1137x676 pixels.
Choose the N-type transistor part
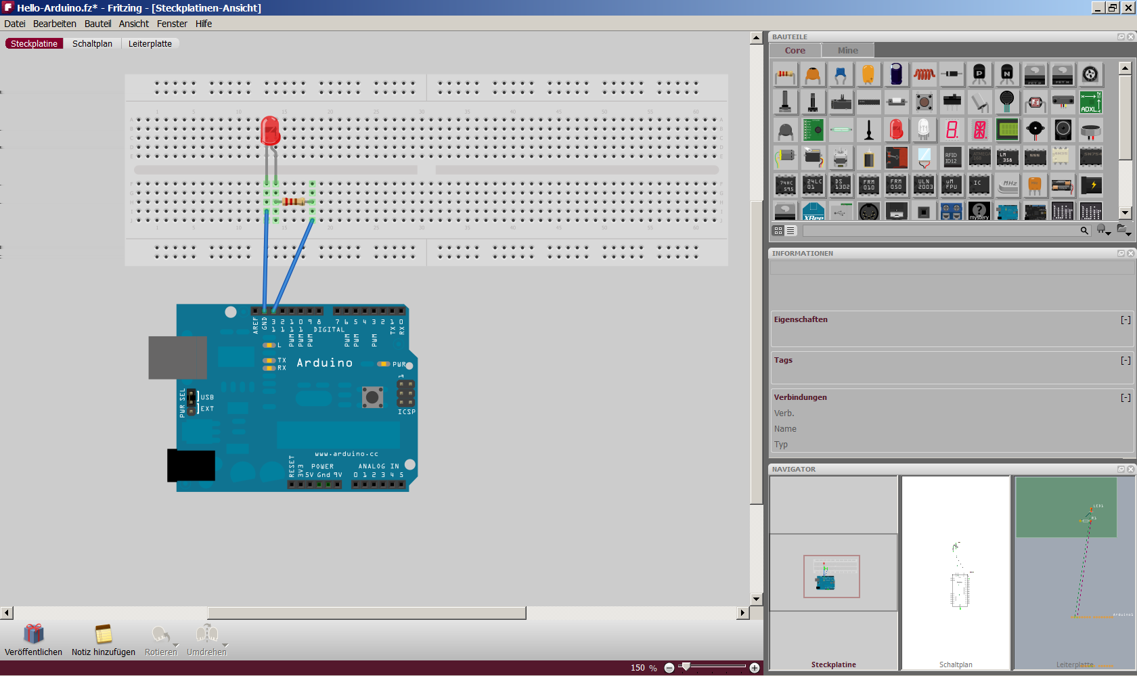tap(1007, 74)
